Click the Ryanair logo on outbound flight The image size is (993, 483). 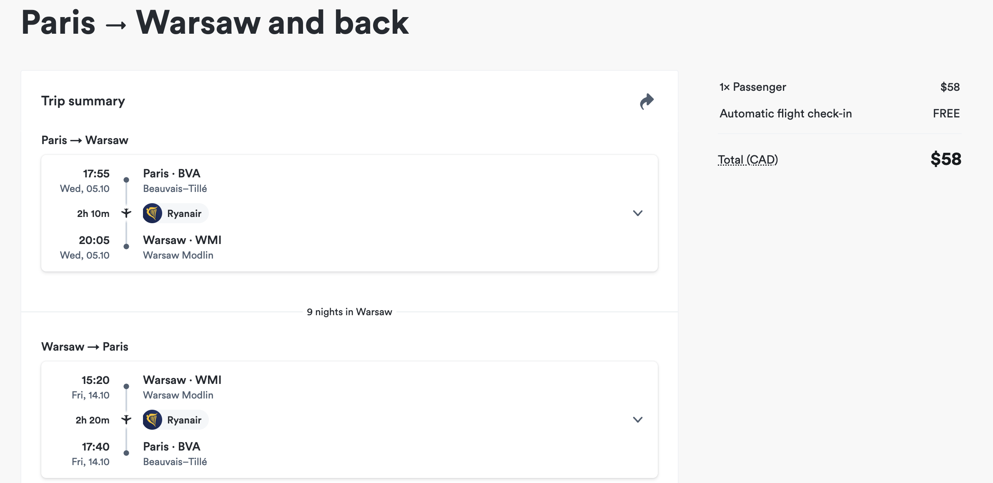(153, 213)
